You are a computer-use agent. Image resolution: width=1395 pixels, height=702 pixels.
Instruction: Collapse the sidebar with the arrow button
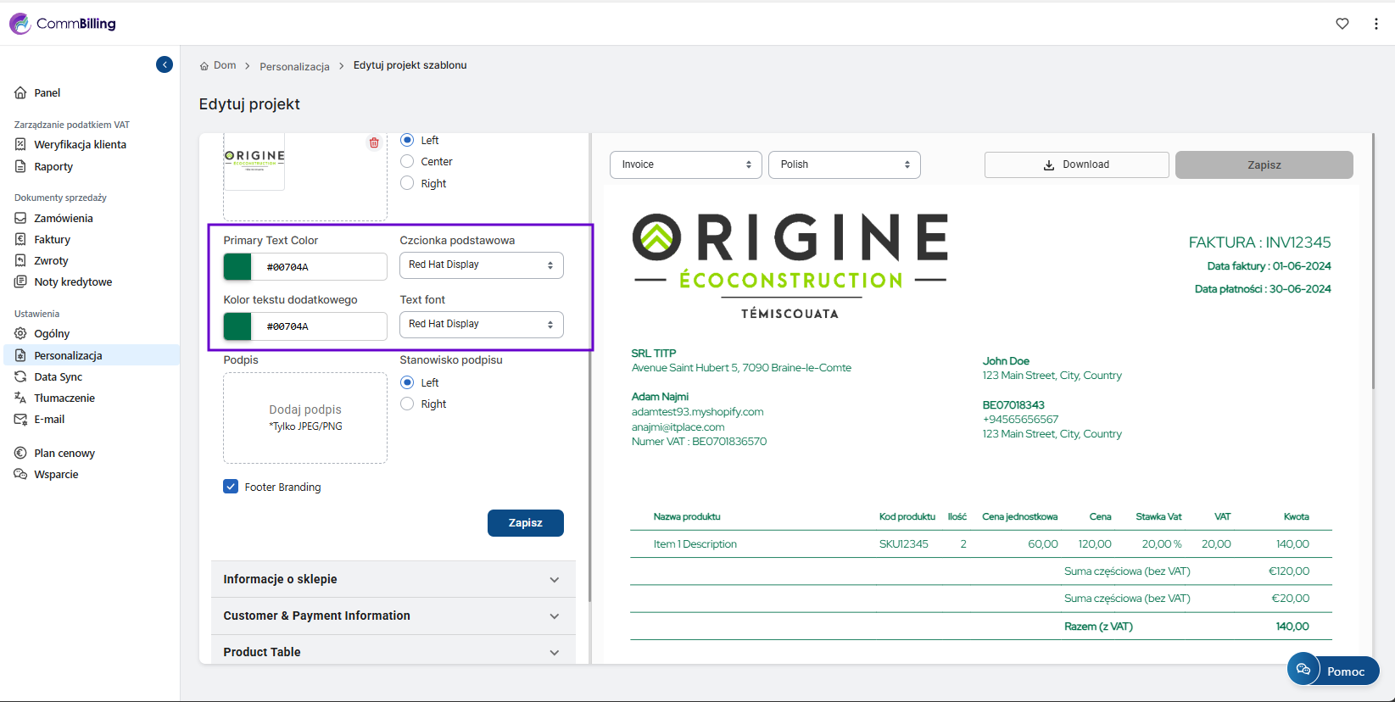click(165, 64)
